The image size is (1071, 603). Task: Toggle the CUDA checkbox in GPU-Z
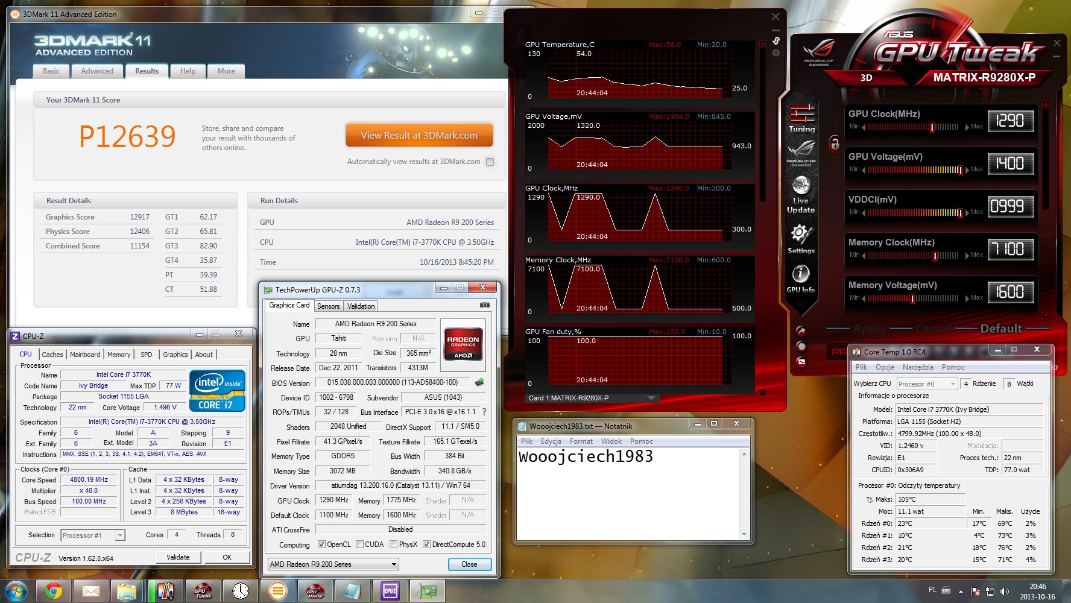[359, 545]
